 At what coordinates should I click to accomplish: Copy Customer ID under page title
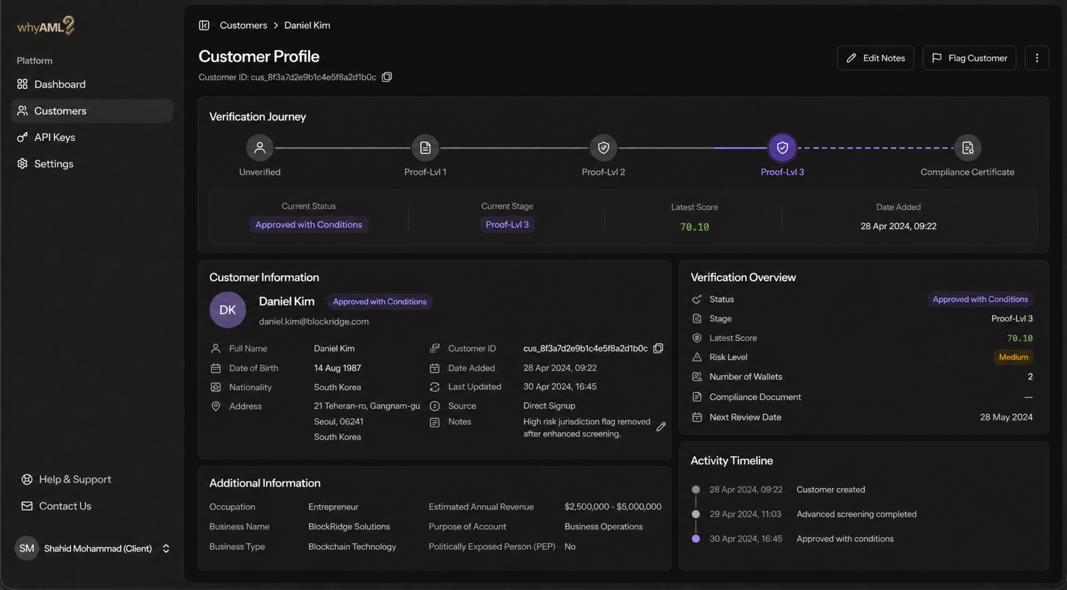coord(387,77)
